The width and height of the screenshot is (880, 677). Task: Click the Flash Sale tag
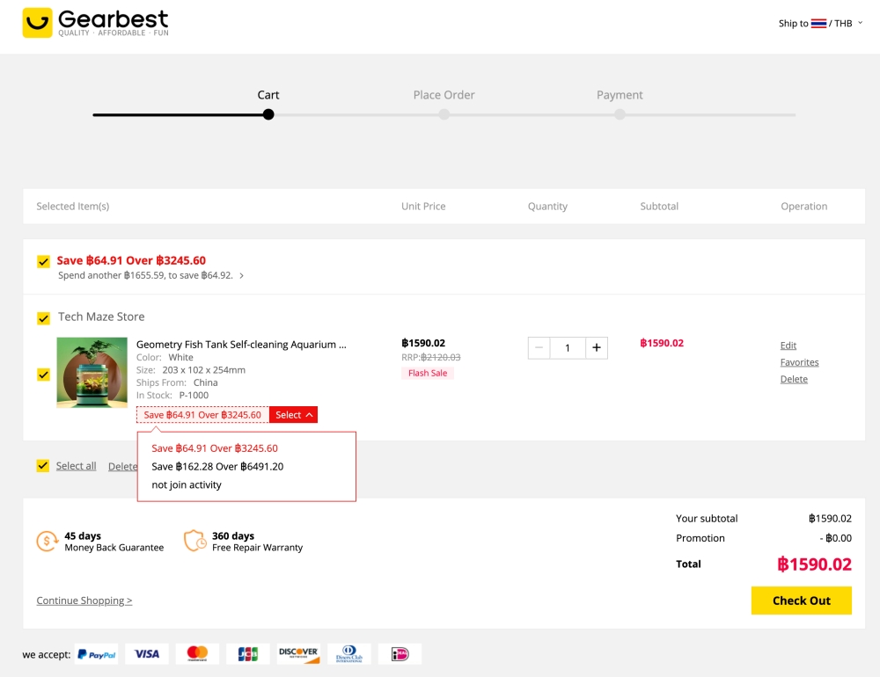[428, 373]
